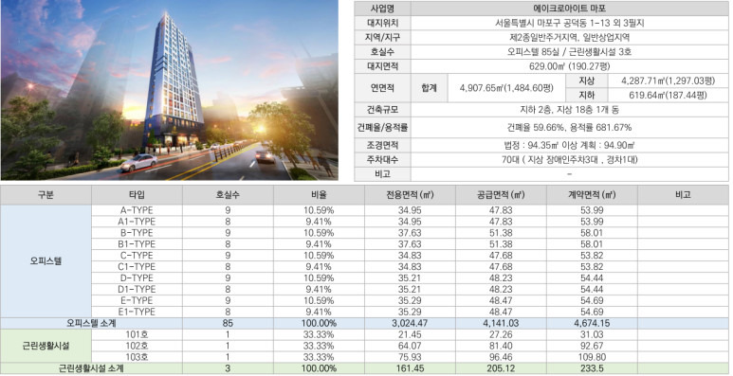This screenshot has height=376, width=733.
Task: Select the D-TYPE row label
Action: (137, 278)
